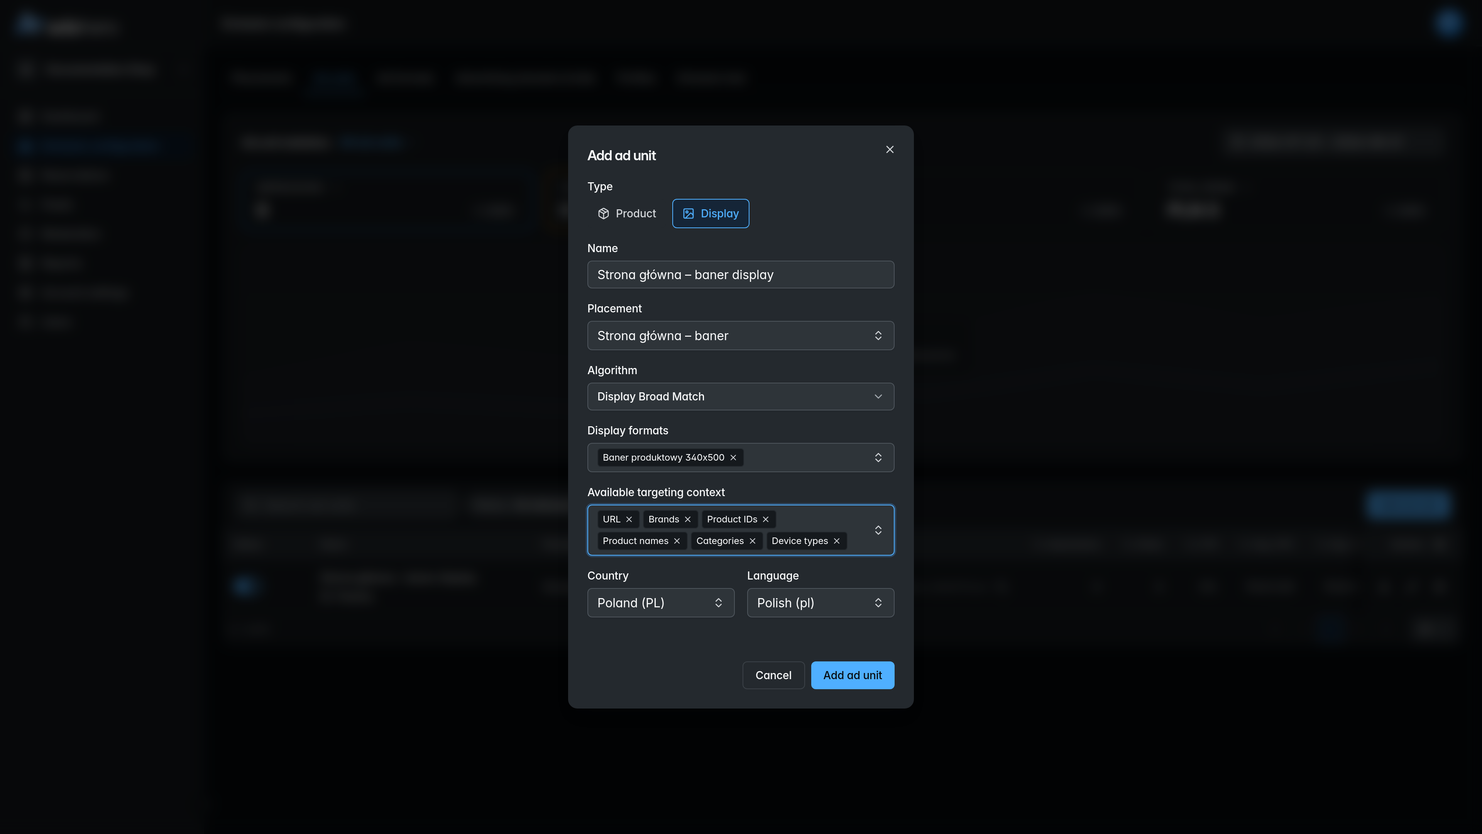Remove the Categories targeting tag
Image resolution: width=1482 pixels, height=834 pixels.
click(753, 541)
